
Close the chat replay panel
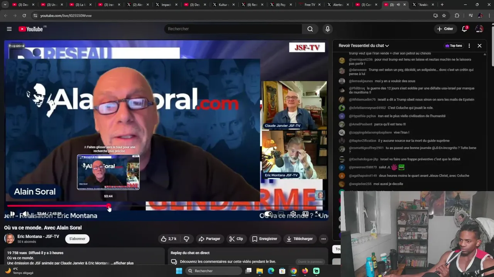[x=479, y=45]
